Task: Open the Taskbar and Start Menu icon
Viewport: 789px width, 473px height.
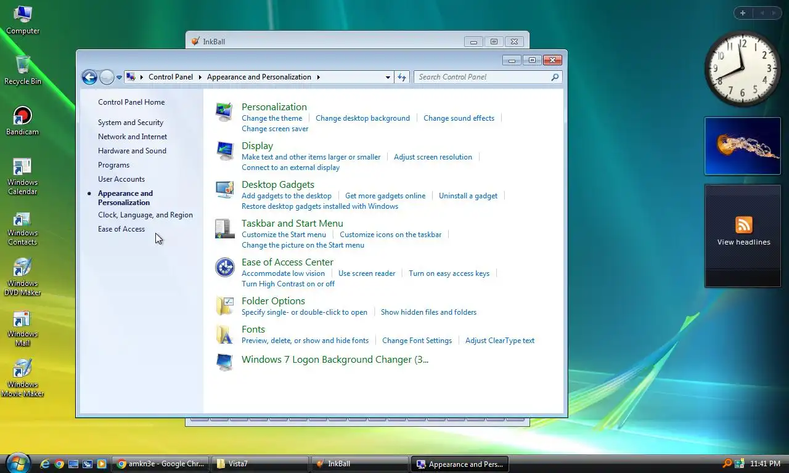Action: pos(224,228)
